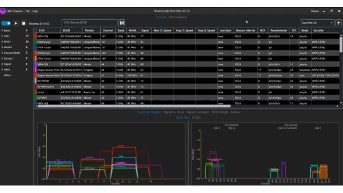Open the Intel WiFi 6E adapter dropdown

[x=317, y=23]
